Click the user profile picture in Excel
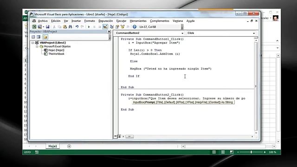 [276, 18]
